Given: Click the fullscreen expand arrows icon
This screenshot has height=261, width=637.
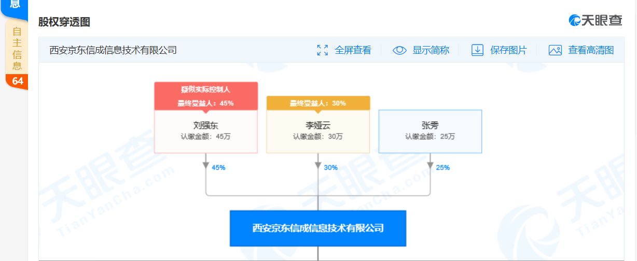Looking at the screenshot, I should (322, 50).
